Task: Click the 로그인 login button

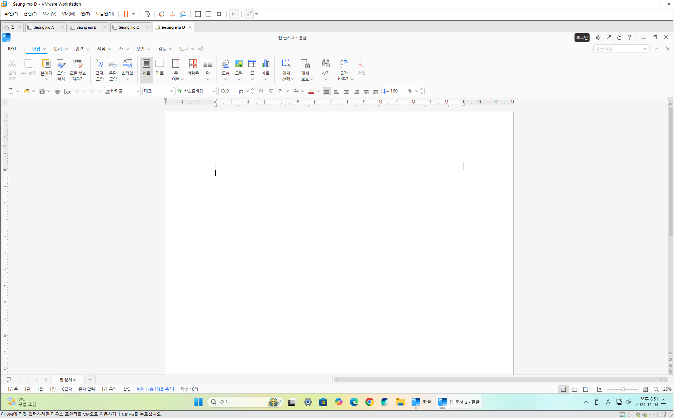Action: point(582,37)
